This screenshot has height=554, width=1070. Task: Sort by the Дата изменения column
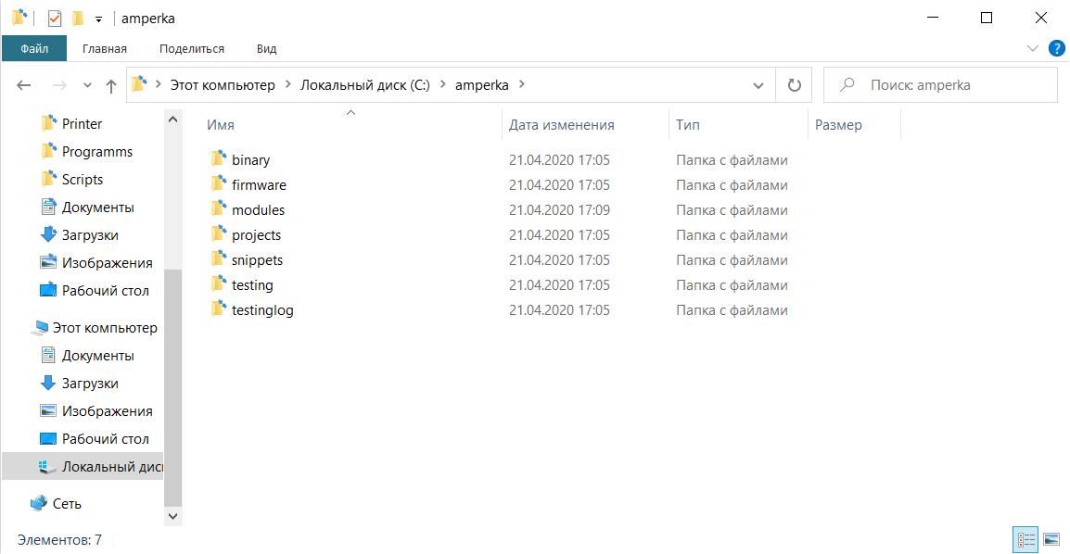pos(562,125)
